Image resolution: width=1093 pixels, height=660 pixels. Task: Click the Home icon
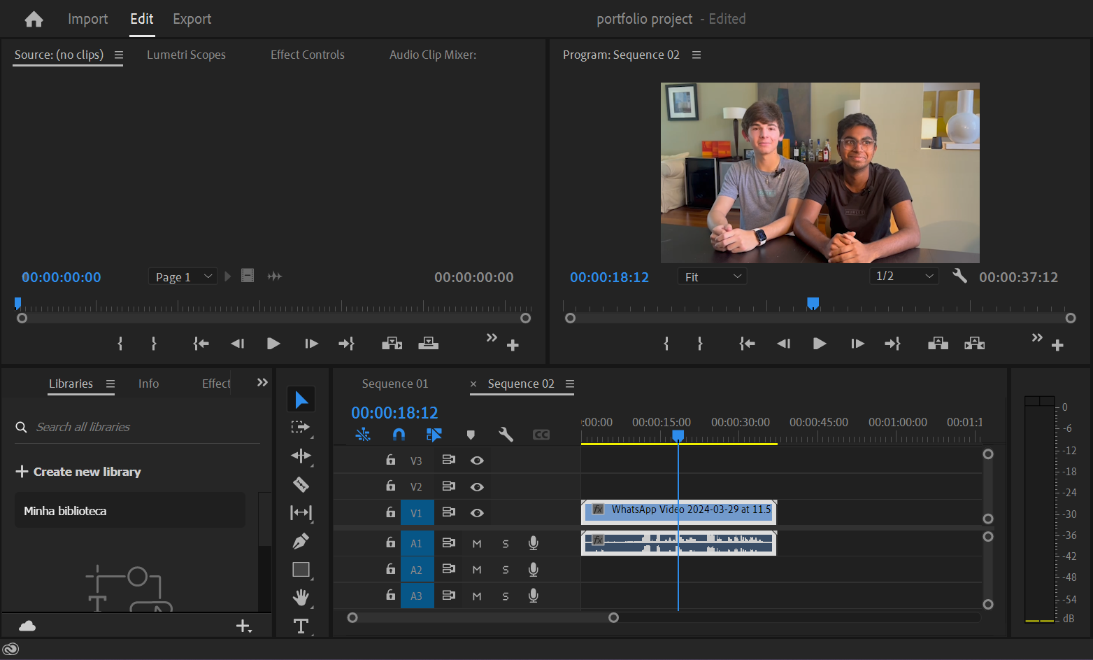(x=34, y=19)
